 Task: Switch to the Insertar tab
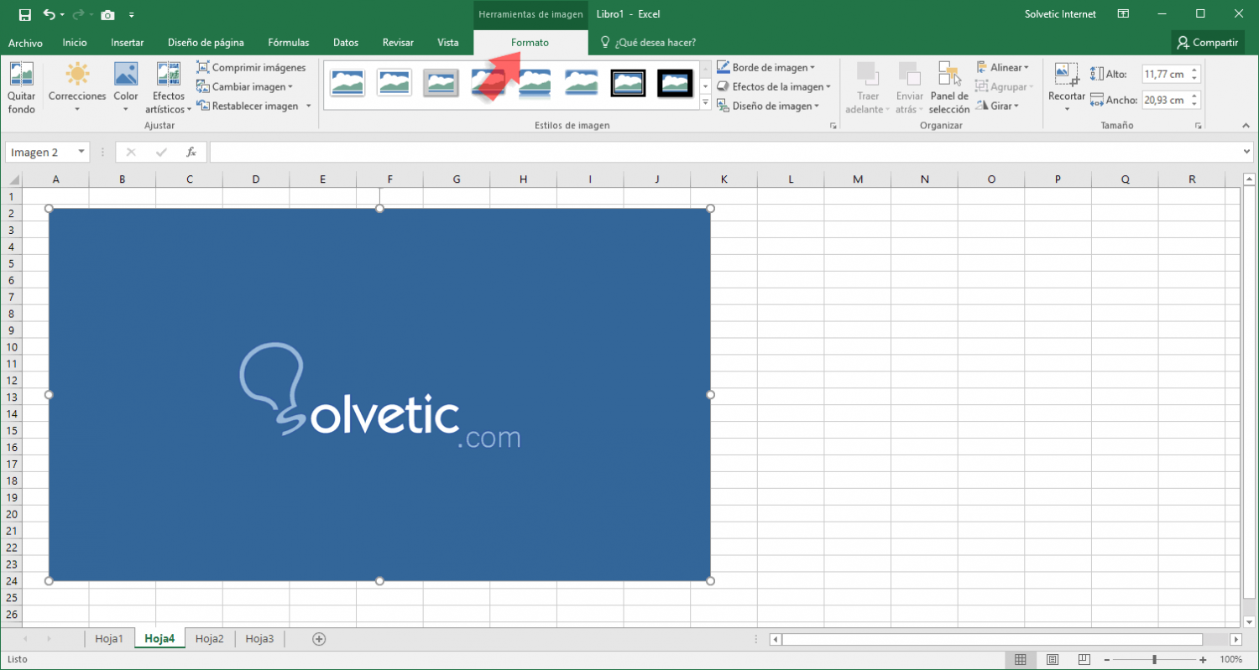click(x=128, y=43)
